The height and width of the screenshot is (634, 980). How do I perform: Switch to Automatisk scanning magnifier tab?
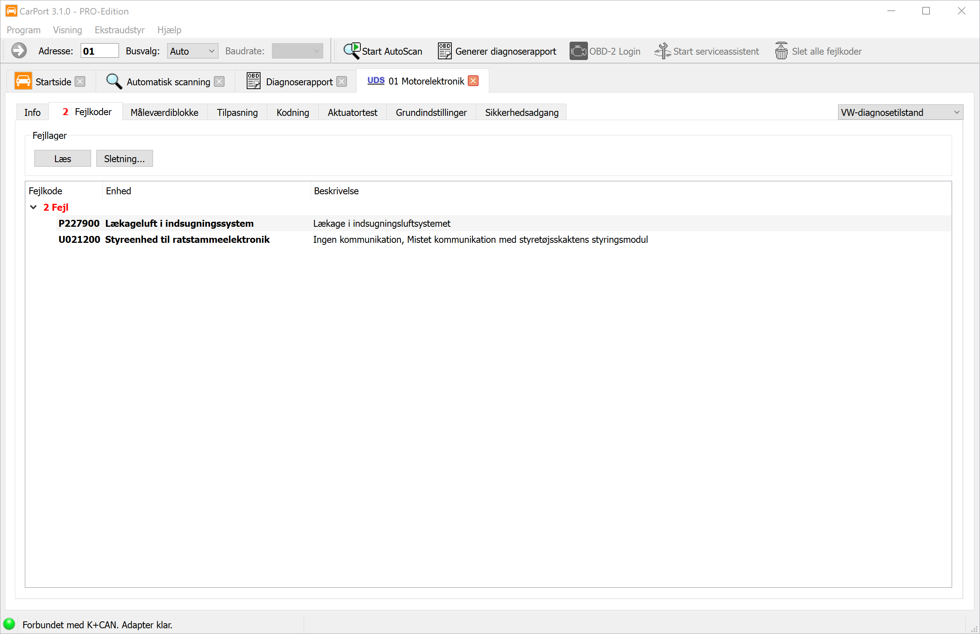(114, 81)
